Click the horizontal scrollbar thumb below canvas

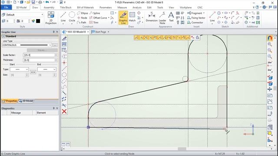(182, 149)
